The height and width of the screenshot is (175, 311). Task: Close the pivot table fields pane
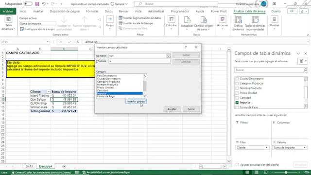point(306,53)
